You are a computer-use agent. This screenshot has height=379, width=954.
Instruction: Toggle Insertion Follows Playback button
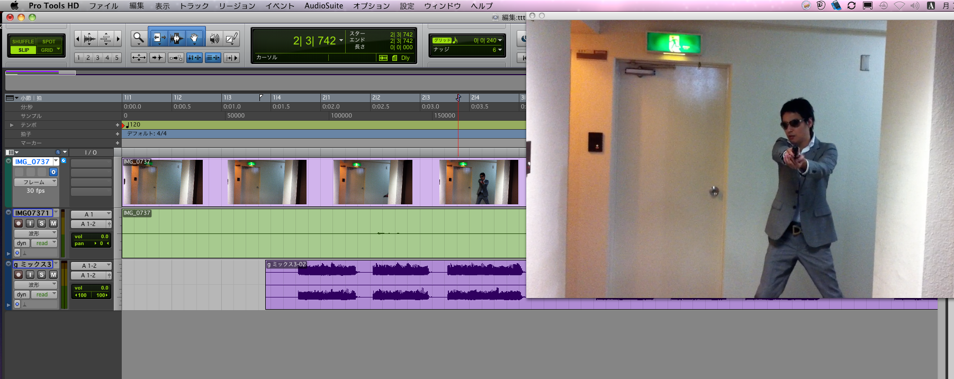click(x=231, y=58)
